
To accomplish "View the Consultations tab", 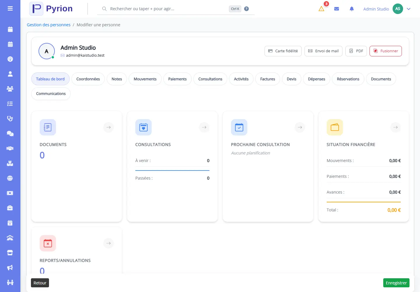I will point(210,79).
